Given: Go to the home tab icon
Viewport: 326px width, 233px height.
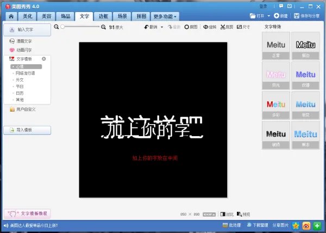Looking at the screenshot, I should click(x=11, y=16).
